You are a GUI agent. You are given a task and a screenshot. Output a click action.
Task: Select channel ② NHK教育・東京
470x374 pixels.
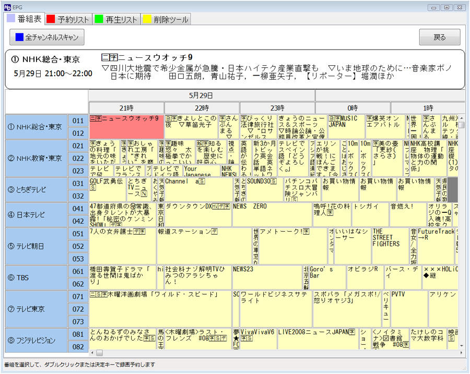(36, 158)
